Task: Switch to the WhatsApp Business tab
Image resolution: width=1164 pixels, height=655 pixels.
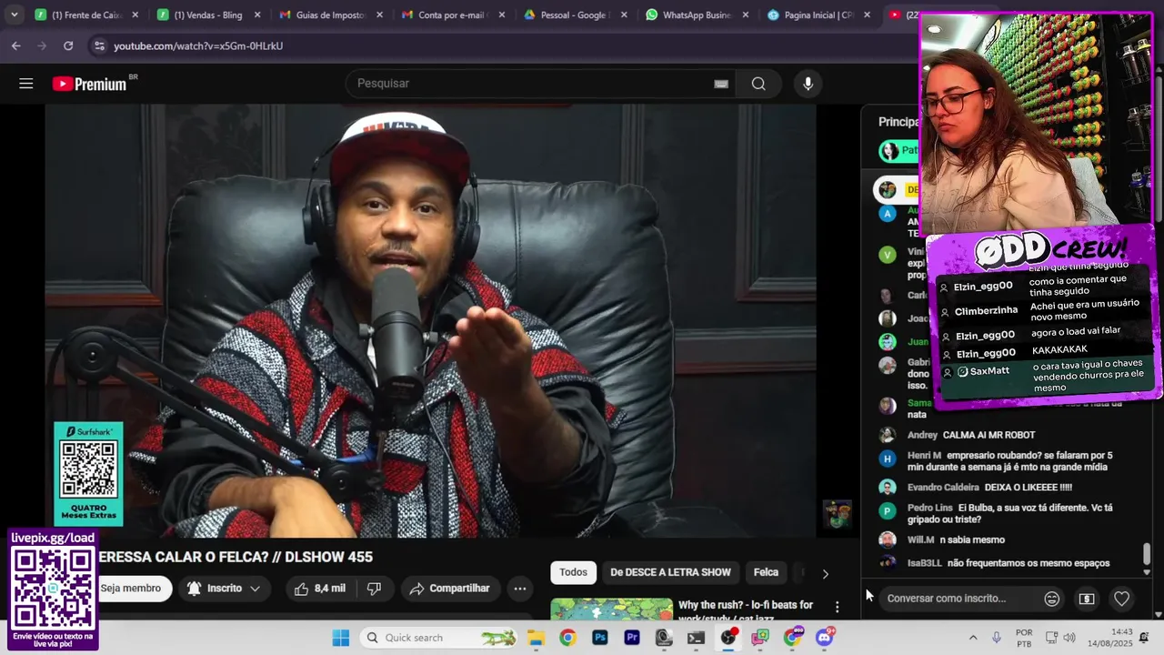Action: point(697,15)
